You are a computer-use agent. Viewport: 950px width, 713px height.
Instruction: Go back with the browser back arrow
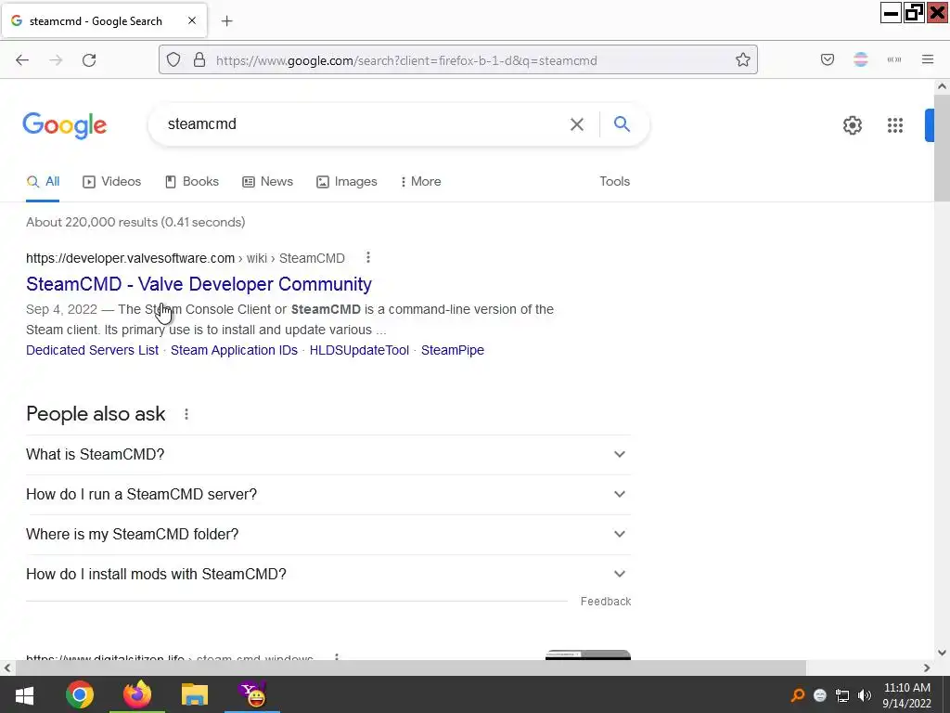click(x=22, y=60)
